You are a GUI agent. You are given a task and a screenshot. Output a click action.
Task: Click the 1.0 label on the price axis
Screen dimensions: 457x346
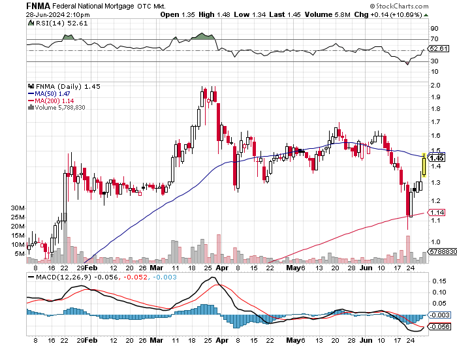435,242
